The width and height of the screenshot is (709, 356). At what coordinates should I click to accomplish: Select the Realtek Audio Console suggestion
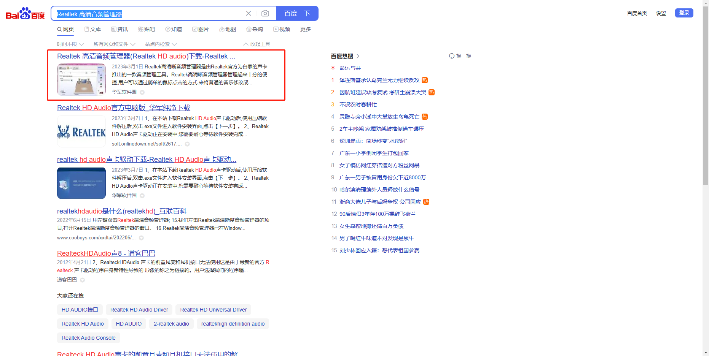pyautogui.click(x=89, y=338)
